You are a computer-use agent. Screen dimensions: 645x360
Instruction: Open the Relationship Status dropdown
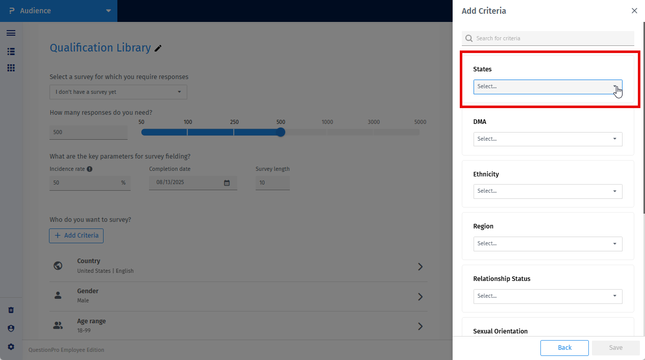(x=548, y=296)
